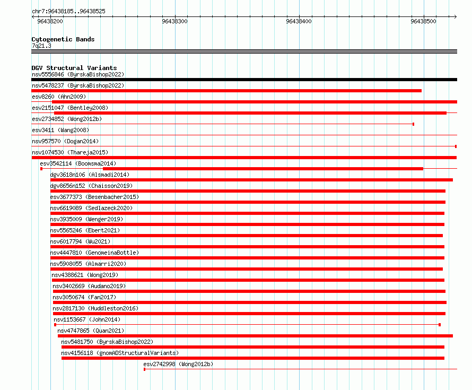Screen dimensions: 472x390
Task: Click dgv3618n106 (Alsmadi2014) label
Action: click(90, 175)
